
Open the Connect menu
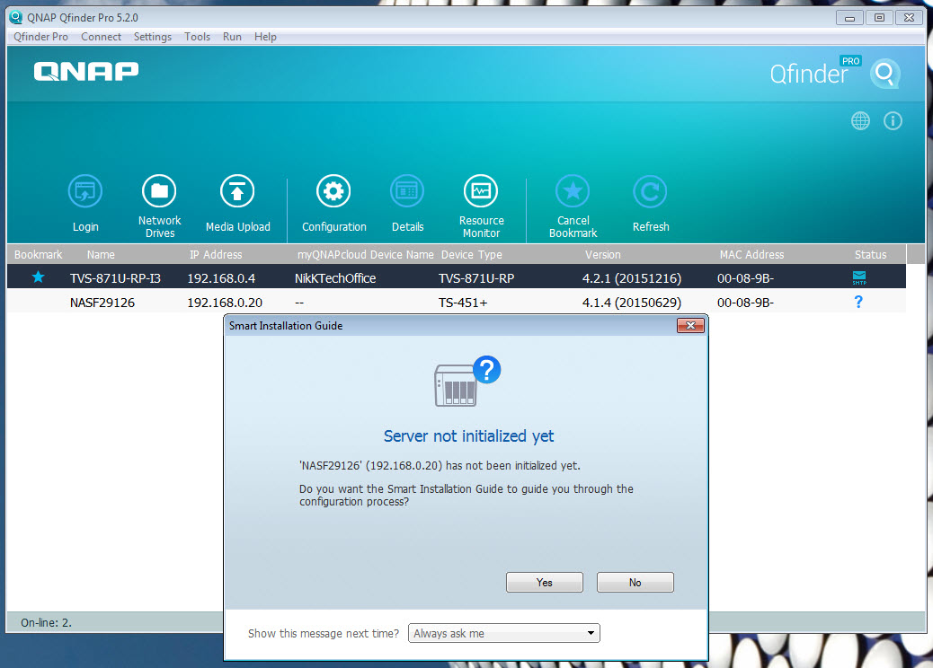tap(102, 37)
